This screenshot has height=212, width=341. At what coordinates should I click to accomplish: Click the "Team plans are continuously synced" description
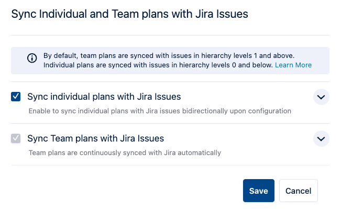click(124, 152)
